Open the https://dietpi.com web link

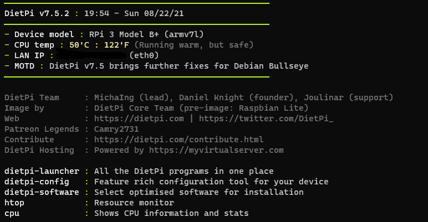[139, 118]
